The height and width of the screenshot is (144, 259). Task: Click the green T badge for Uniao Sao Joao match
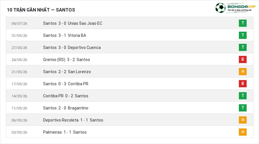pyautogui.click(x=243, y=23)
